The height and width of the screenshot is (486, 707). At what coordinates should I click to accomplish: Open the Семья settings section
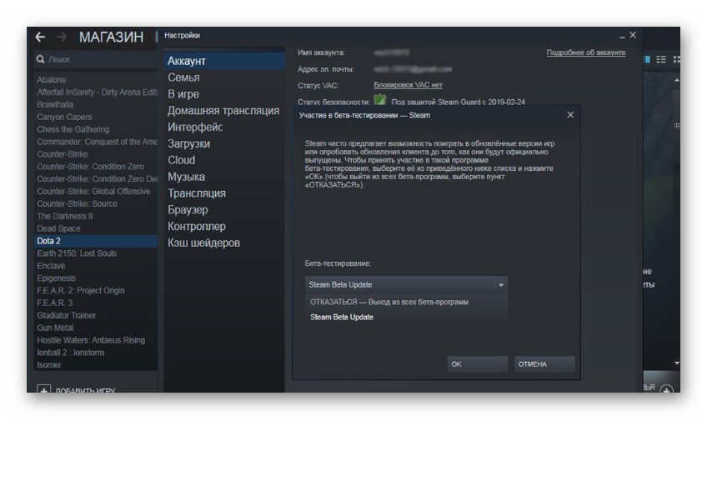click(183, 78)
